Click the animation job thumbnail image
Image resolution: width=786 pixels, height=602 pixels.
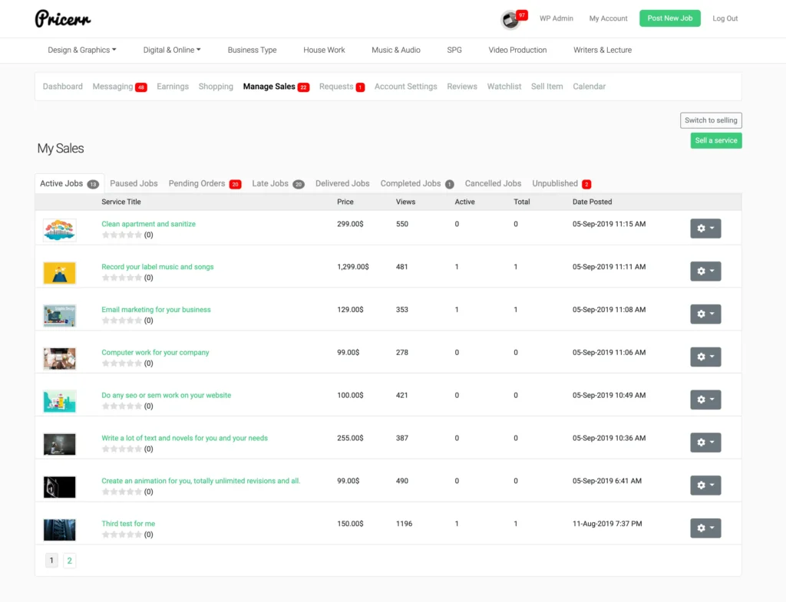(60, 487)
